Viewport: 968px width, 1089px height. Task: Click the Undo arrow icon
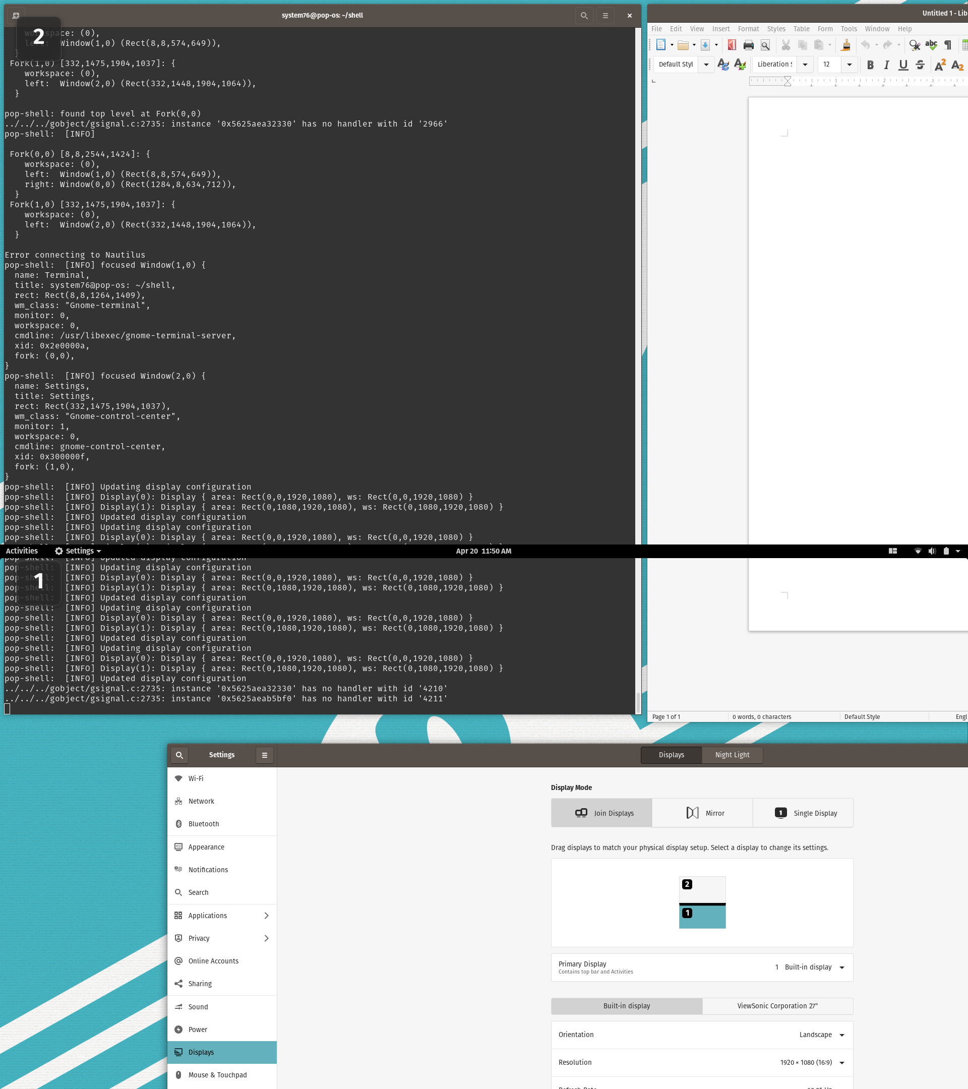tap(866, 45)
